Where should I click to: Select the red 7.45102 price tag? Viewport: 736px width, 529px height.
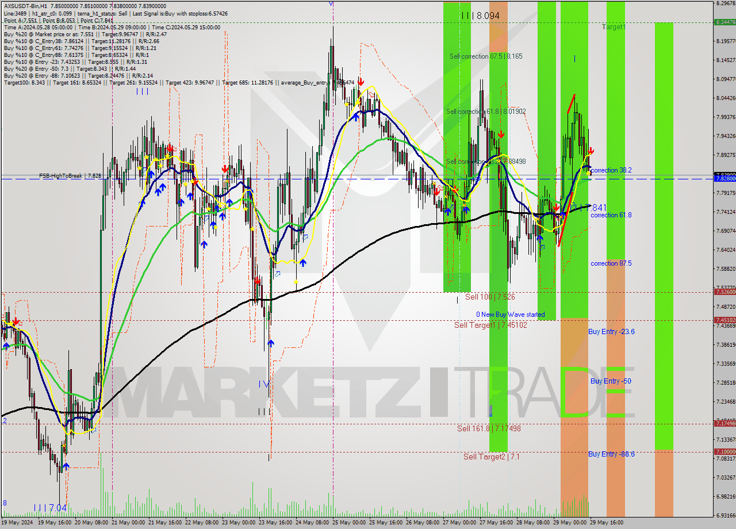[x=724, y=320]
